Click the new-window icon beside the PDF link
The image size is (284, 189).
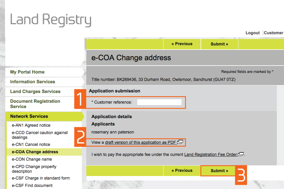pyautogui.click(x=180, y=142)
